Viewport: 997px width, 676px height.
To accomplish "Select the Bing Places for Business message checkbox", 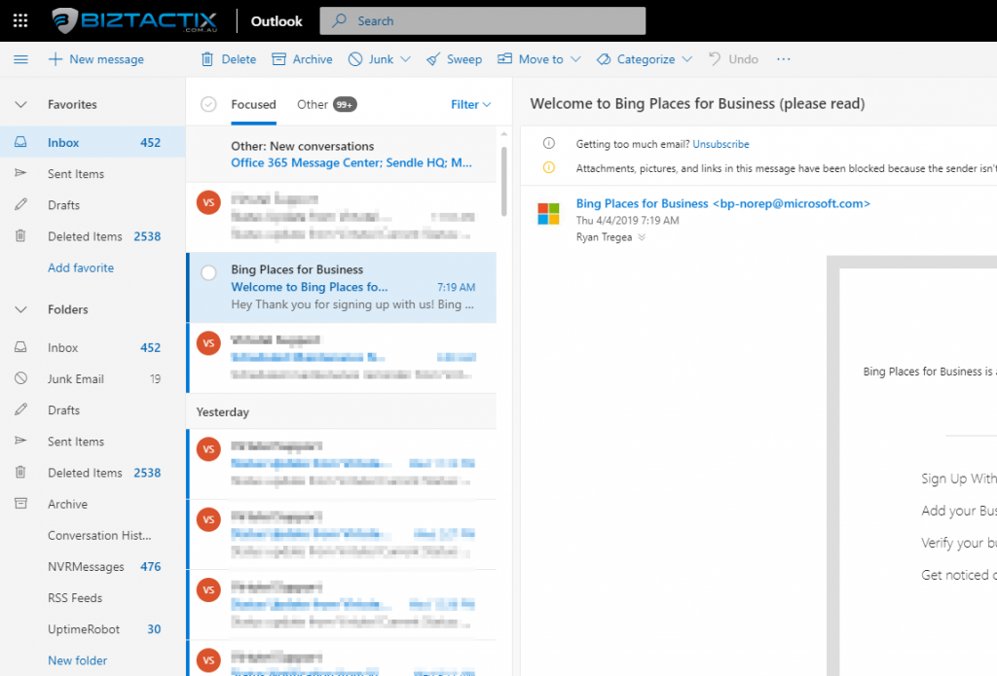I will [208, 273].
